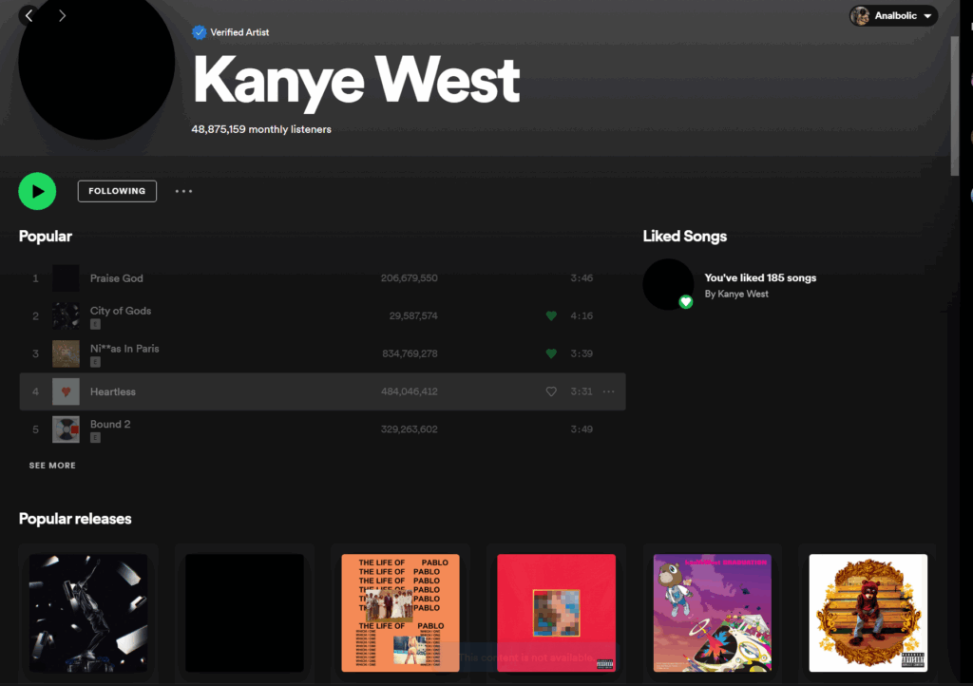Open the gold-framed bear album cover
Image resolution: width=973 pixels, height=686 pixels.
coord(868,613)
